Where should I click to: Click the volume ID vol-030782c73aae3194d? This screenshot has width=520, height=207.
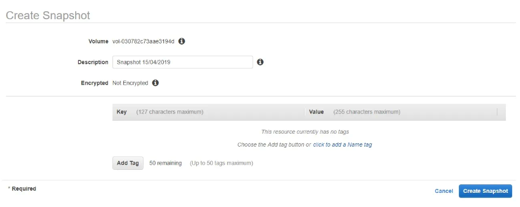point(143,41)
